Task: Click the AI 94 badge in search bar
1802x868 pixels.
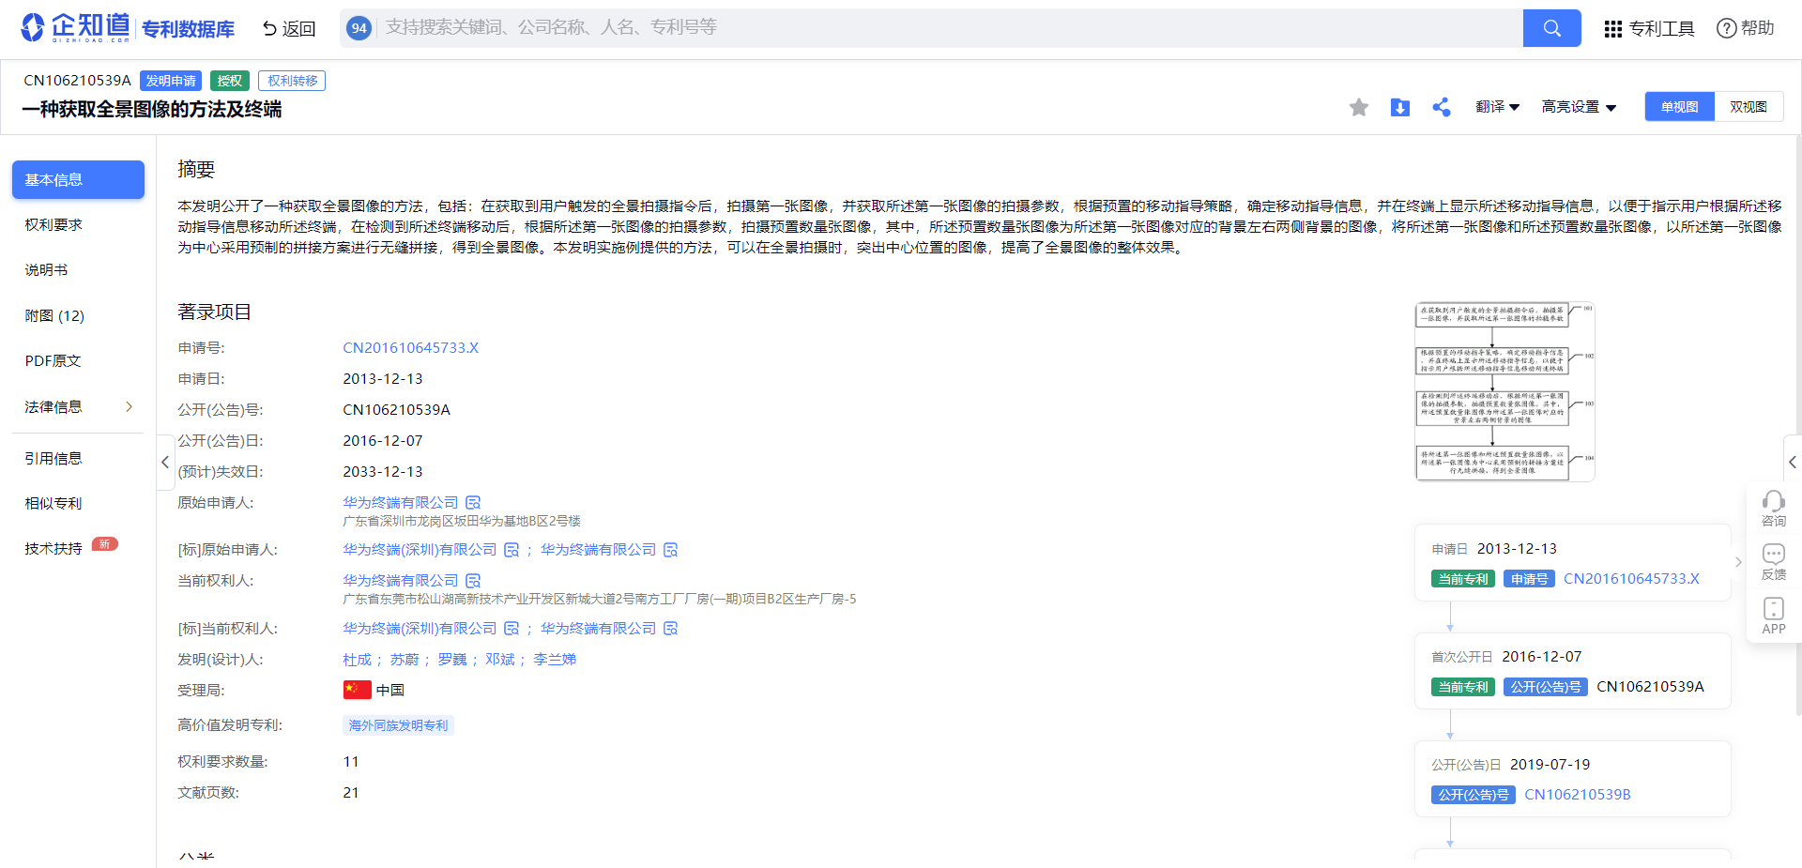Action: (x=359, y=28)
